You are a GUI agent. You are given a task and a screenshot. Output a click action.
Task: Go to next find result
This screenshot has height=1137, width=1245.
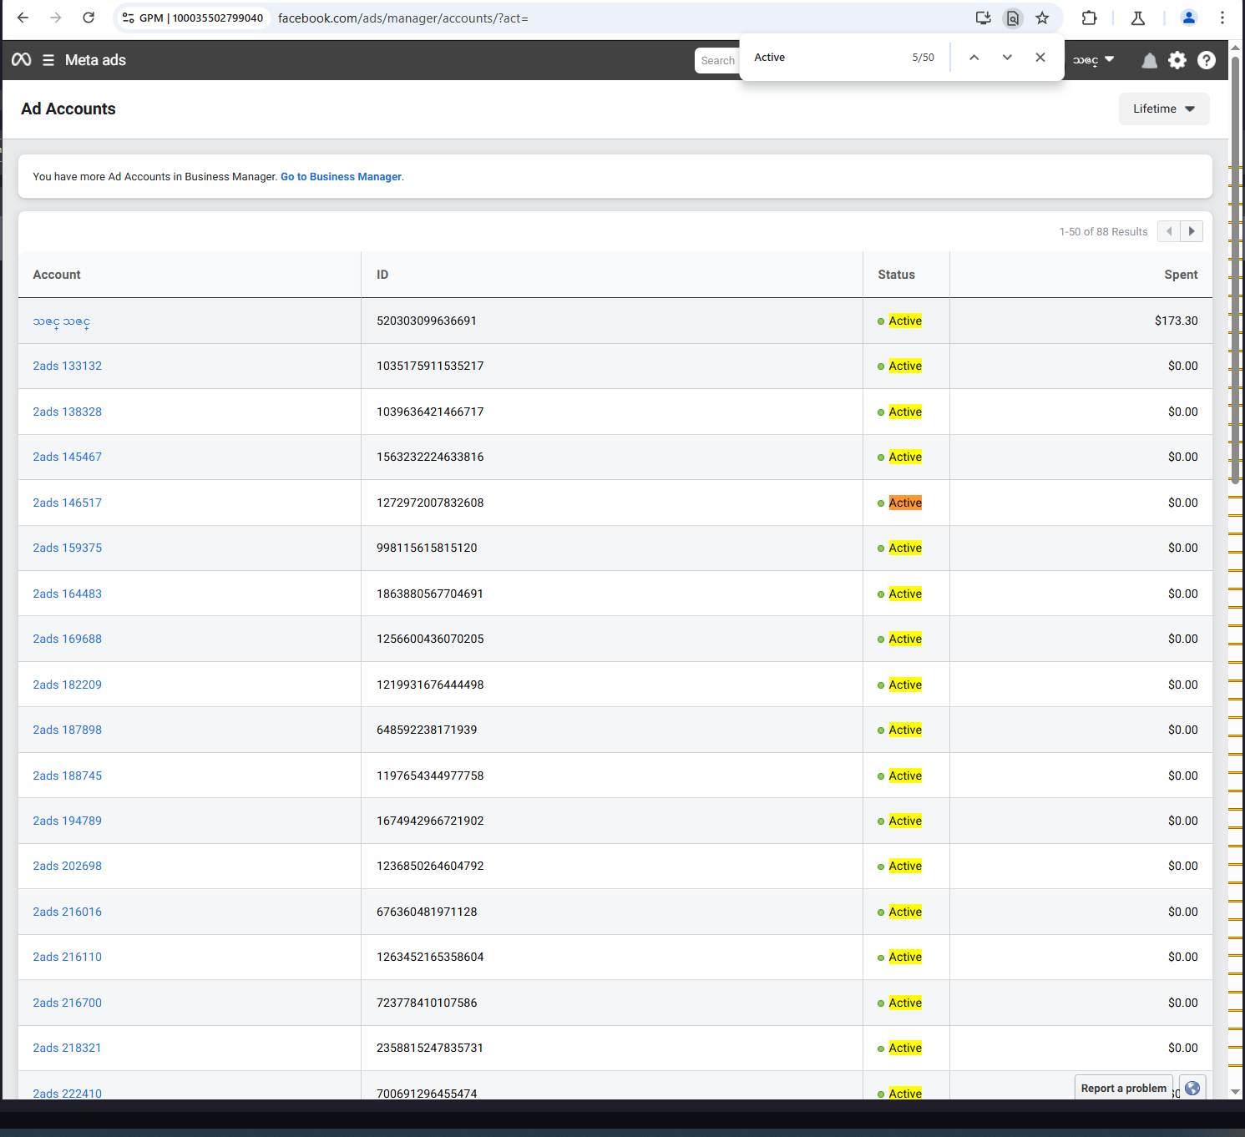point(1007,58)
